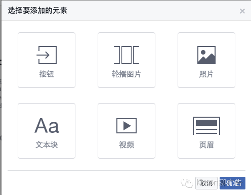Click the 文本块 label text
Image resolution: width=251 pixels, height=195 pixels.
click(47, 145)
